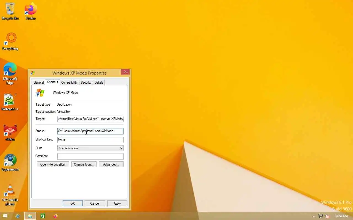Click the Change Icon button
The image size is (353, 220).
(84, 164)
